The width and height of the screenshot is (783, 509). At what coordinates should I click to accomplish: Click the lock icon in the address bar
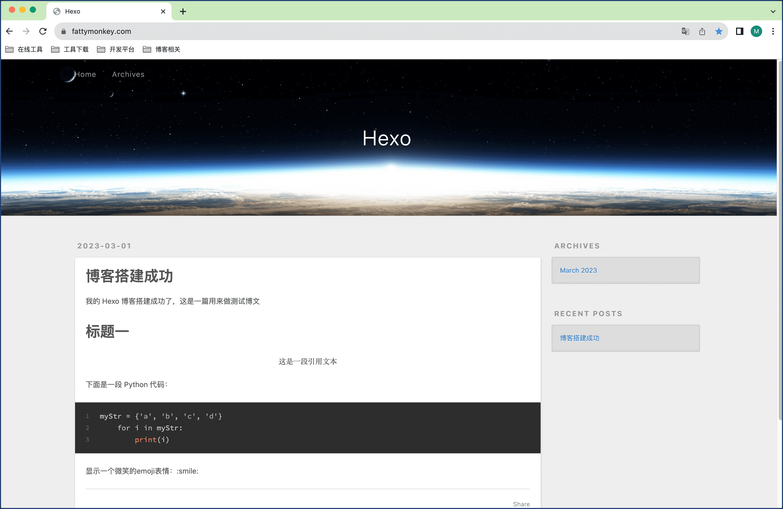pos(64,31)
